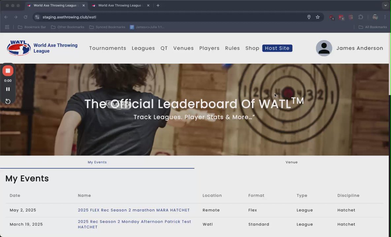Switch to the Venue tab
Image resolution: width=391 pixels, height=237 pixels.
point(291,162)
